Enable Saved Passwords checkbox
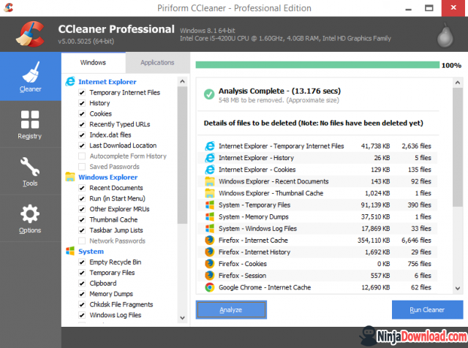Image resolution: width=468 pixels, height=348 pixels. coord(82,167)
